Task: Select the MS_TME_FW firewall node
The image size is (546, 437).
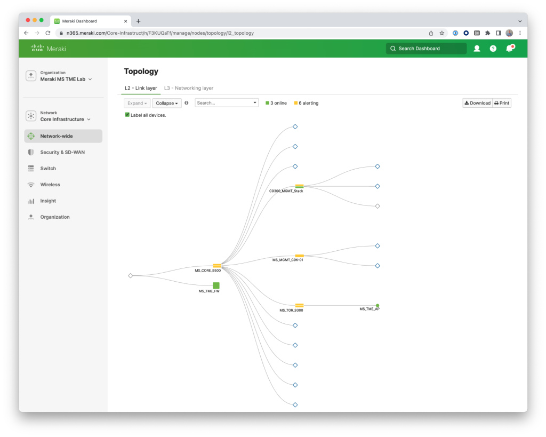Action: [216, 285]
